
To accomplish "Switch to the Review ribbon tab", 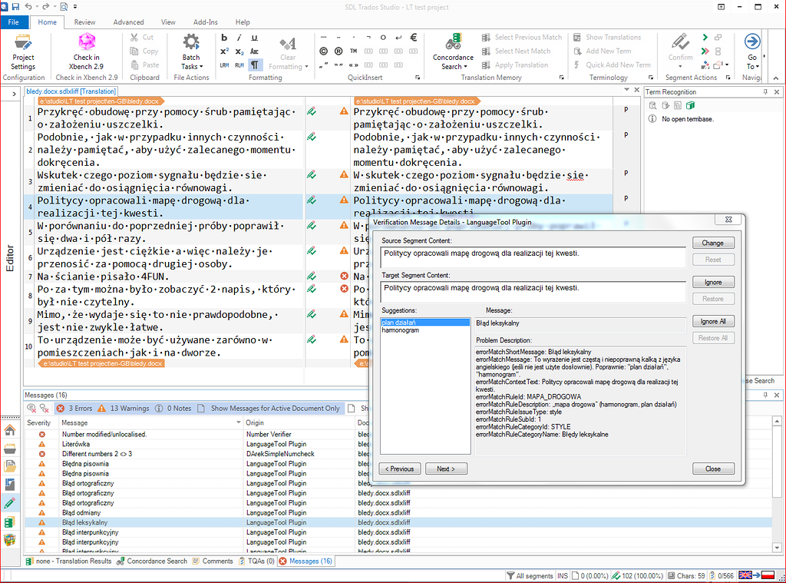I will point(84,22).
